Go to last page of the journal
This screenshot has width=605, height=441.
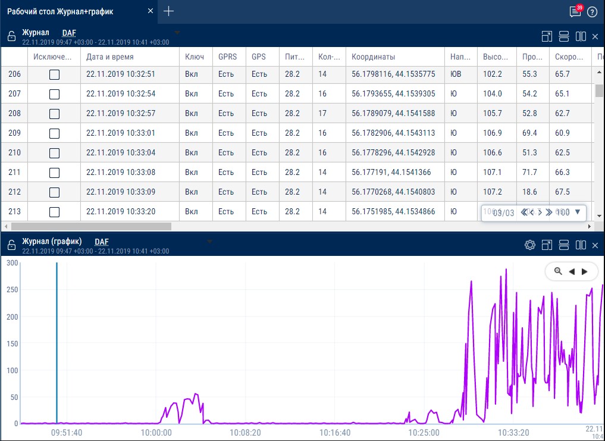coord(548,212)
